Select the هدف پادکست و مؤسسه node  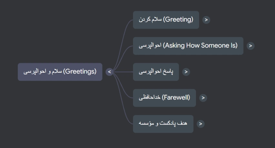[163, 124]
